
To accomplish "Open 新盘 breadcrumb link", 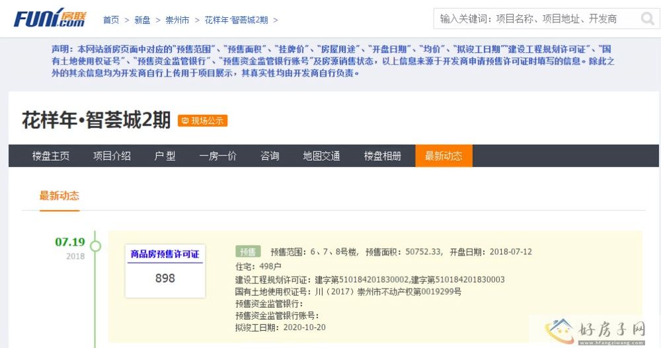I will 142,20.
